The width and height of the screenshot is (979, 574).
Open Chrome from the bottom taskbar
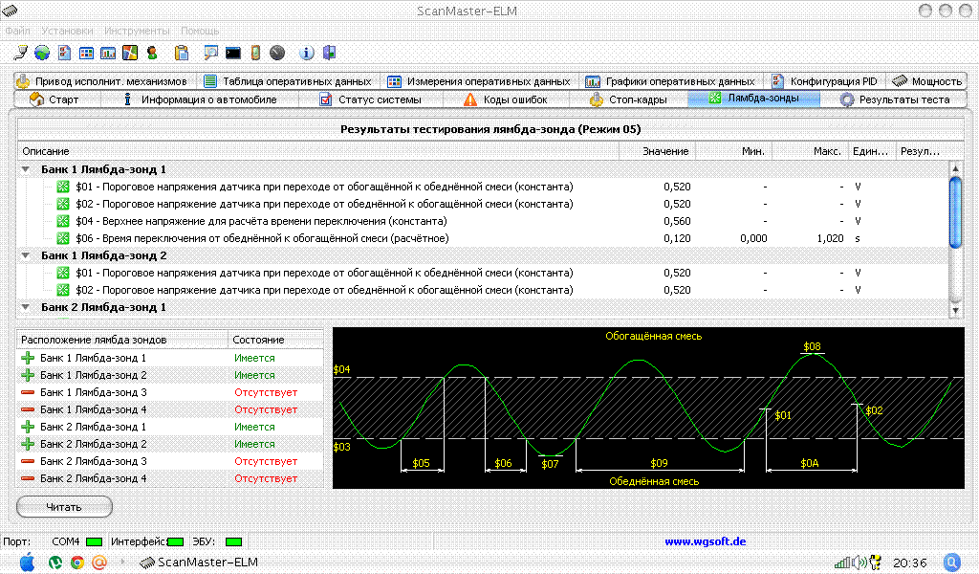[77, 563]
